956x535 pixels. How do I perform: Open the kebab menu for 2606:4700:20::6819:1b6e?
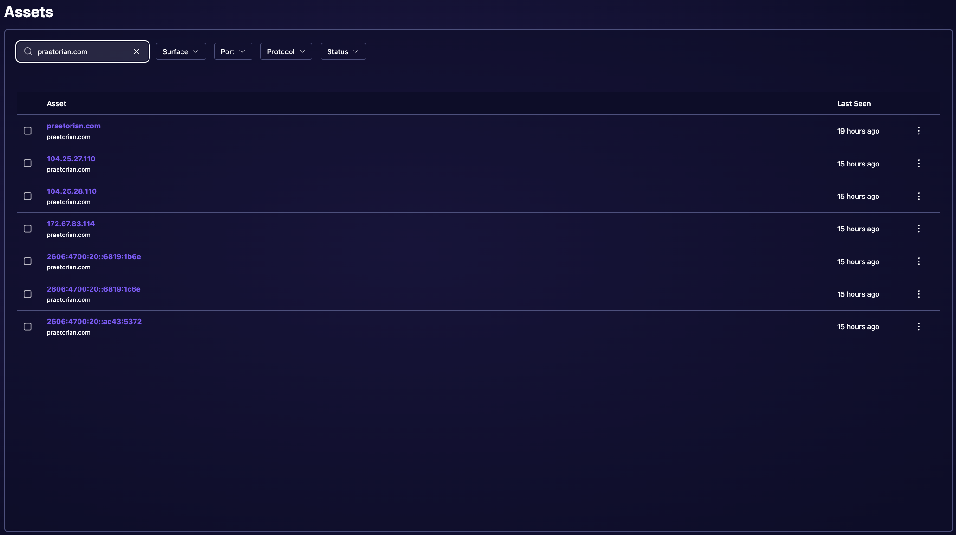[x=919, y=261]
